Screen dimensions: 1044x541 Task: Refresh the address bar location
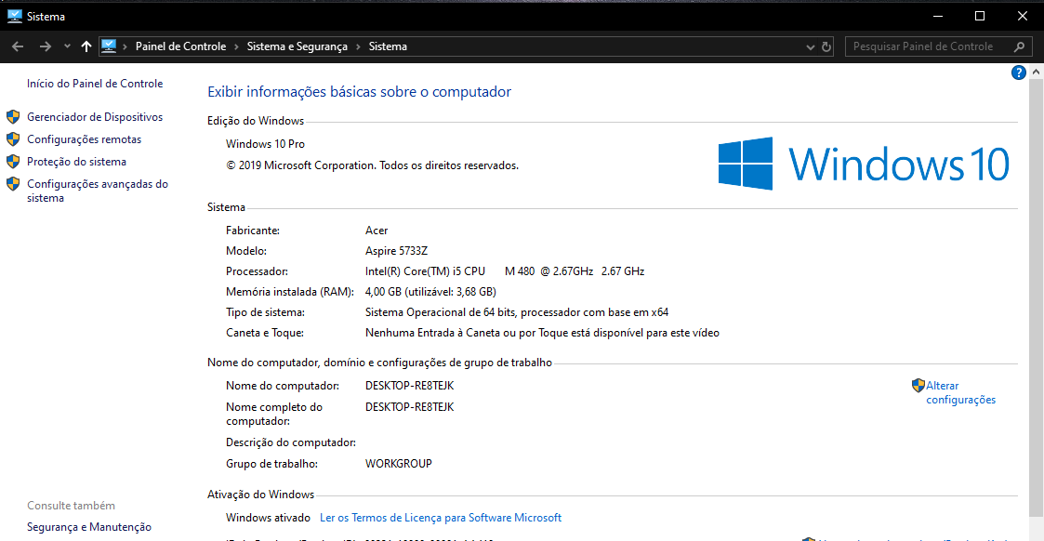click(826, 47)
